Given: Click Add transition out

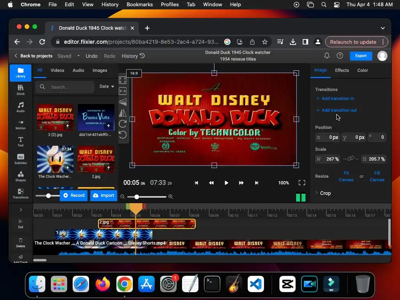Looking at the screenshot, I should (x=336, y=110).
